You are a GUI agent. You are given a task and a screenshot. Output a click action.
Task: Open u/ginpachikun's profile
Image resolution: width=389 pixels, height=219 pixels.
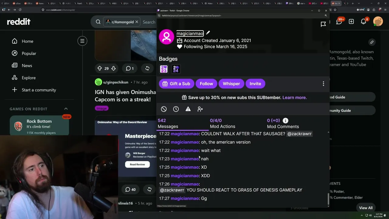pos(116,82)
